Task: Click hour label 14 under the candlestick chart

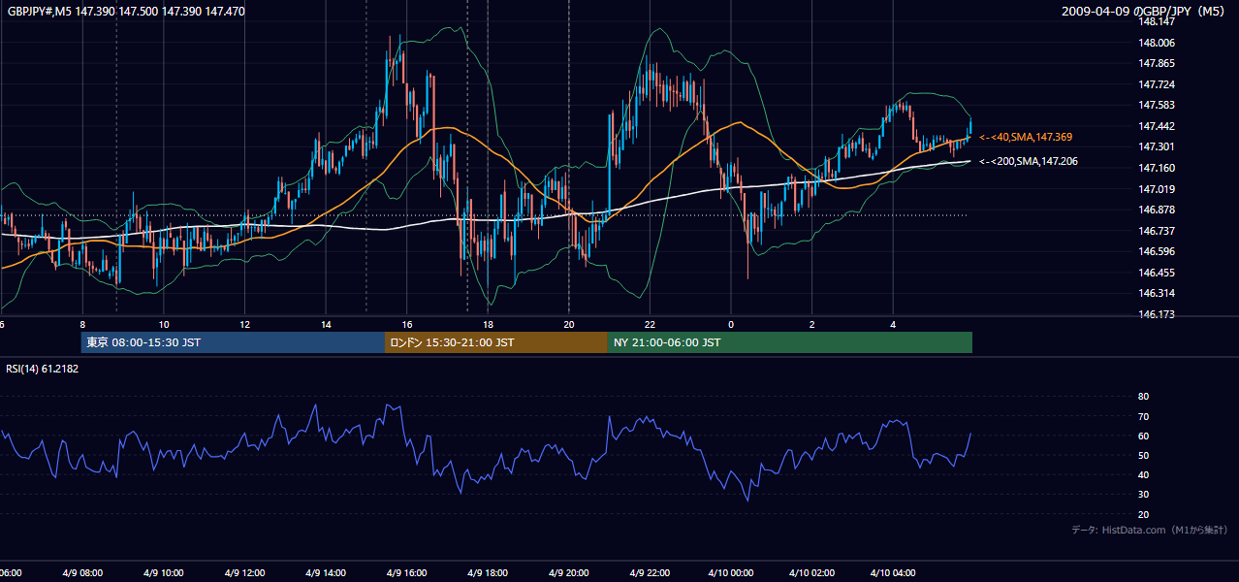Action: 326,324
